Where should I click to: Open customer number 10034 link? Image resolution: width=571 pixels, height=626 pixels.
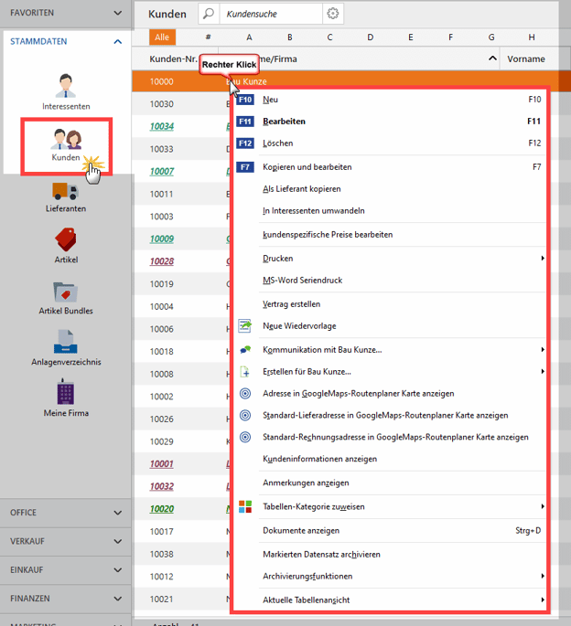tap(162, 126)
